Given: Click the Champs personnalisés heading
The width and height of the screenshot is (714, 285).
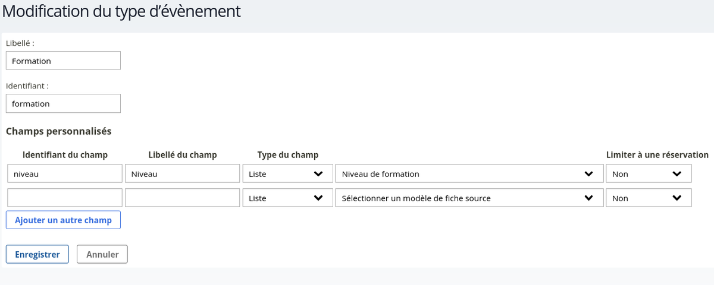Looking at the screenshot, I should 59,131.
